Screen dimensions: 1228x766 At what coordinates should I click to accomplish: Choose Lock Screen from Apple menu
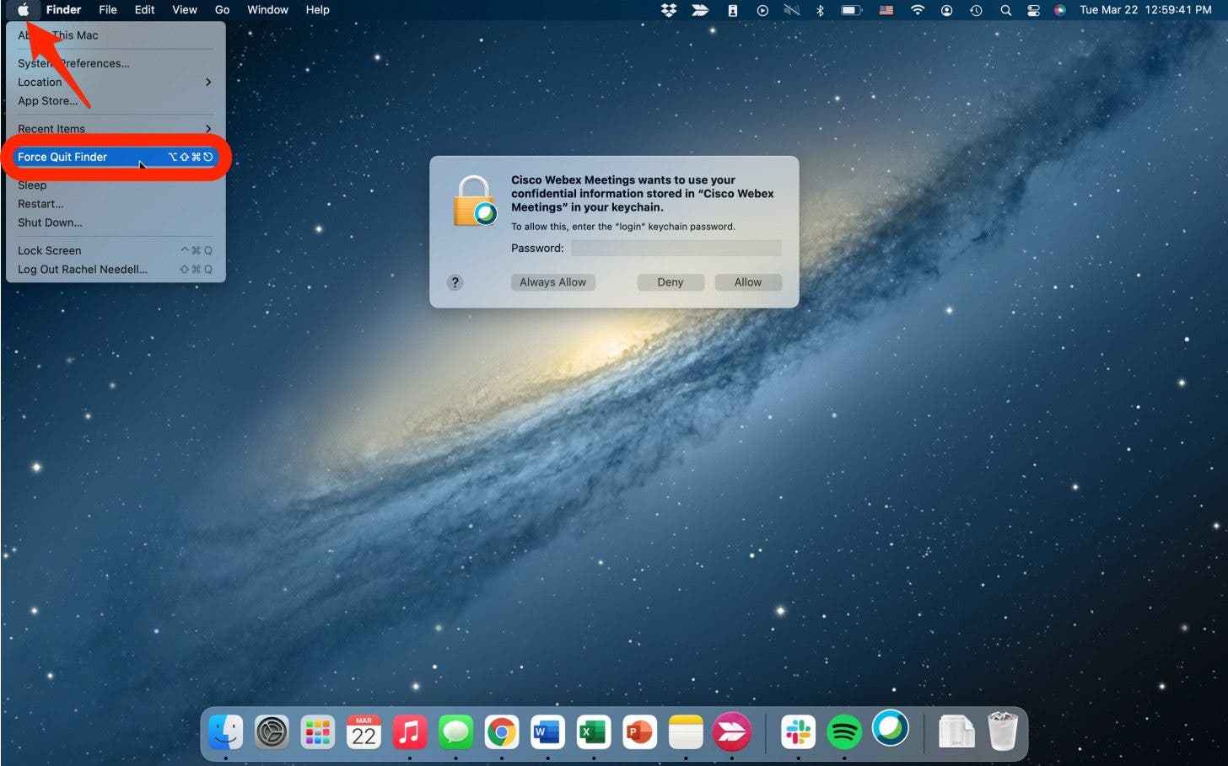pyautogui.click(x=50, y=250)
